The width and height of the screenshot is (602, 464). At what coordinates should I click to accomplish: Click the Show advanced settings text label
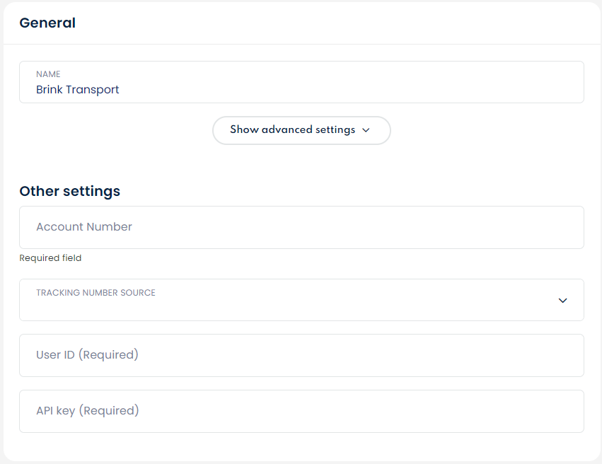(292, 130)
